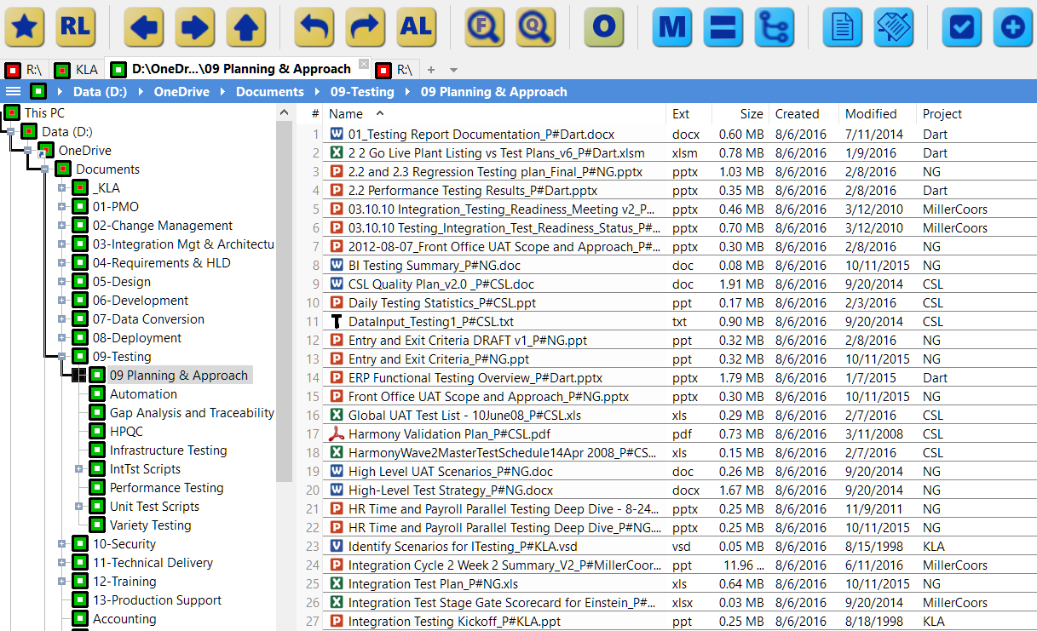Open the hamburger menu in address bar
The image size is (1037, 631).
13,91
